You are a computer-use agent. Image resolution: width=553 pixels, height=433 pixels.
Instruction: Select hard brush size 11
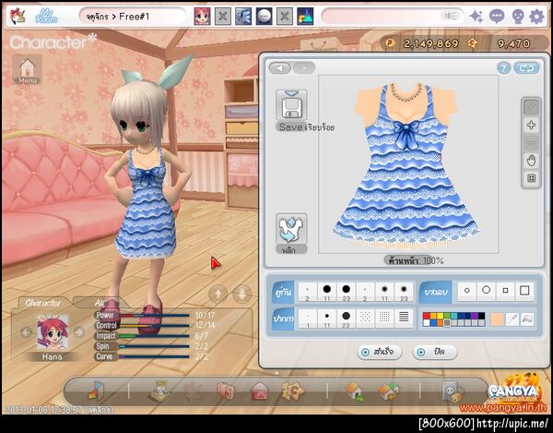point(327,292)
